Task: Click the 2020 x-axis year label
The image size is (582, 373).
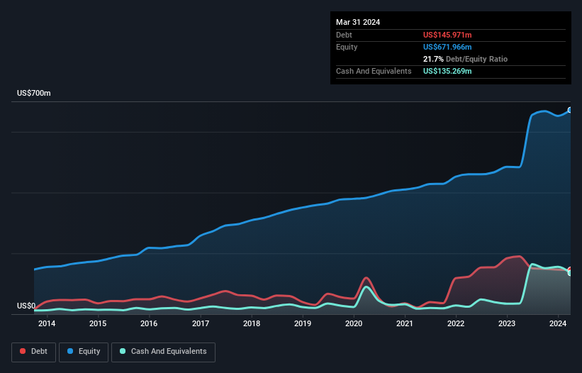Action: point(354,324)
